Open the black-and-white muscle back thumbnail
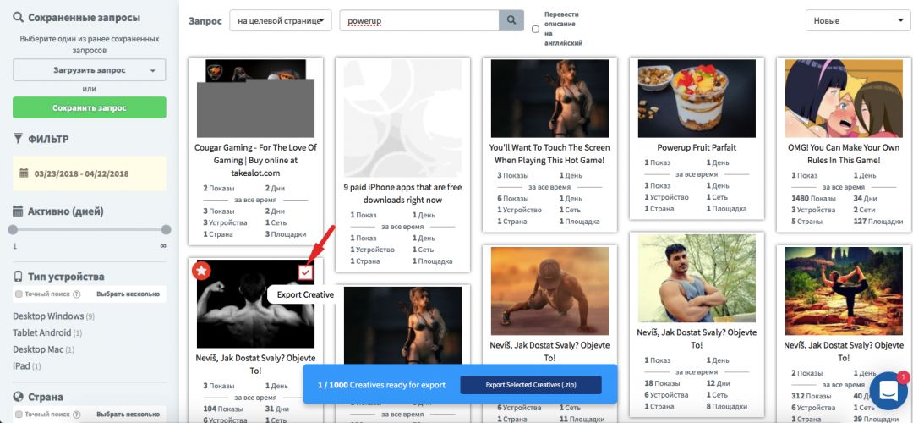The width and height of the screenshot is (913, 423). pyautogui.click(x=255, y=305)
